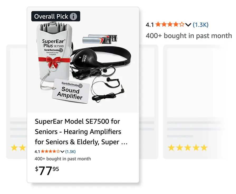Click the enlarged "400+ bought in past month" text
Screen dimensions: 236x194
click(x=189, y=36)
